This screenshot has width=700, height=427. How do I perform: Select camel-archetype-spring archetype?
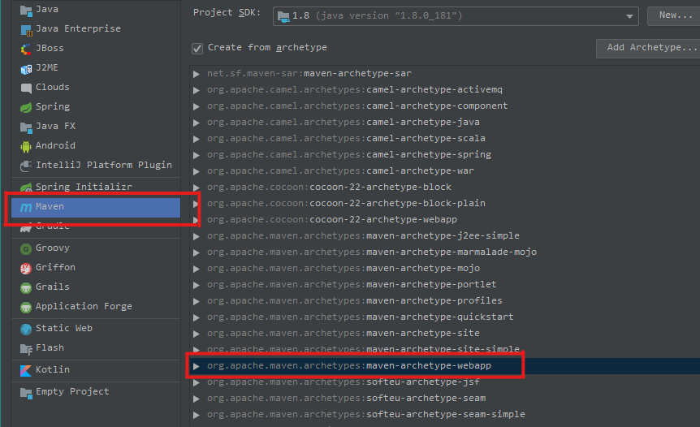coord(348,154)
